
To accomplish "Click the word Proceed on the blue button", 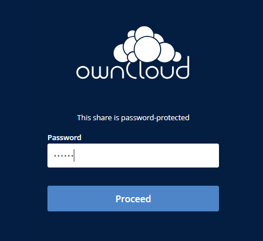I will click(133, 199).
